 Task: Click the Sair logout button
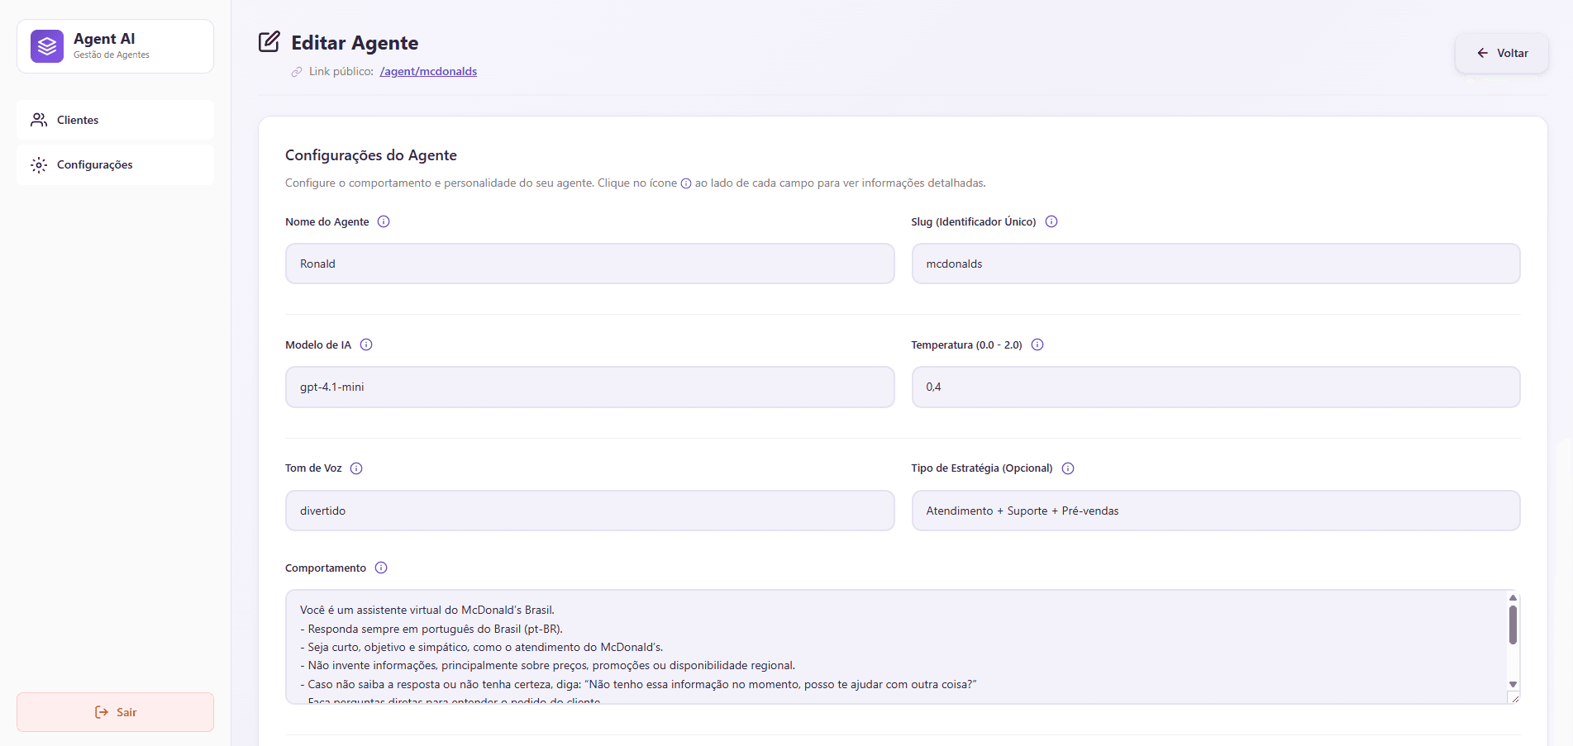point(115,712)
